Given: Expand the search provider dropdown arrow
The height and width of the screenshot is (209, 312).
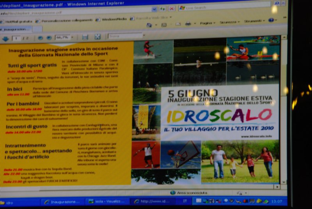Looking at the screenshot, I should click(x=284, y=3).
